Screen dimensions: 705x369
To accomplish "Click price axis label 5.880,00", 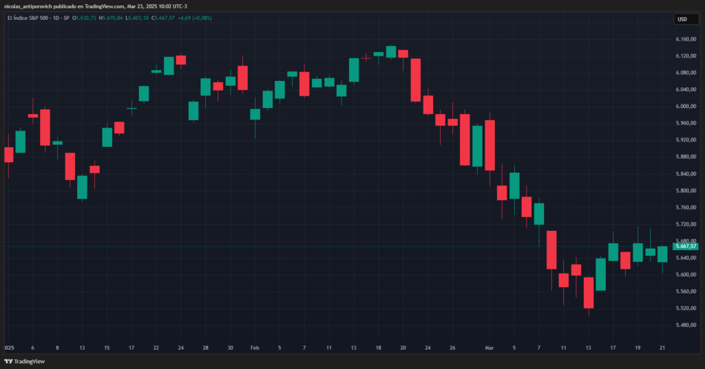I will pyautogui.click(x=686, y=157).
